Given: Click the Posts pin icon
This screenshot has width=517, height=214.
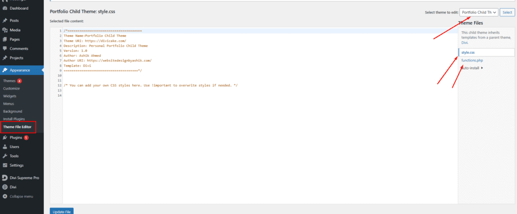Looking at the screenshot, I should (x=5, y=20).
